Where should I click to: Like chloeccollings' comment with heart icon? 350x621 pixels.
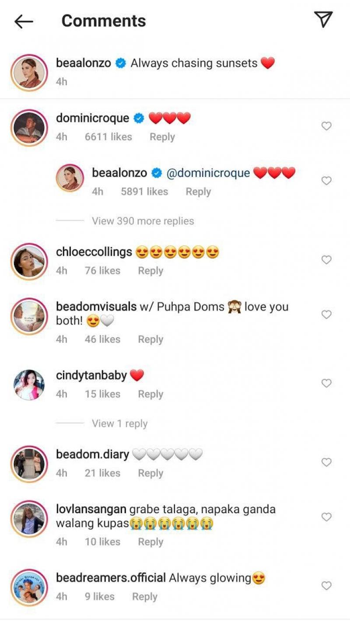point(326,260)
